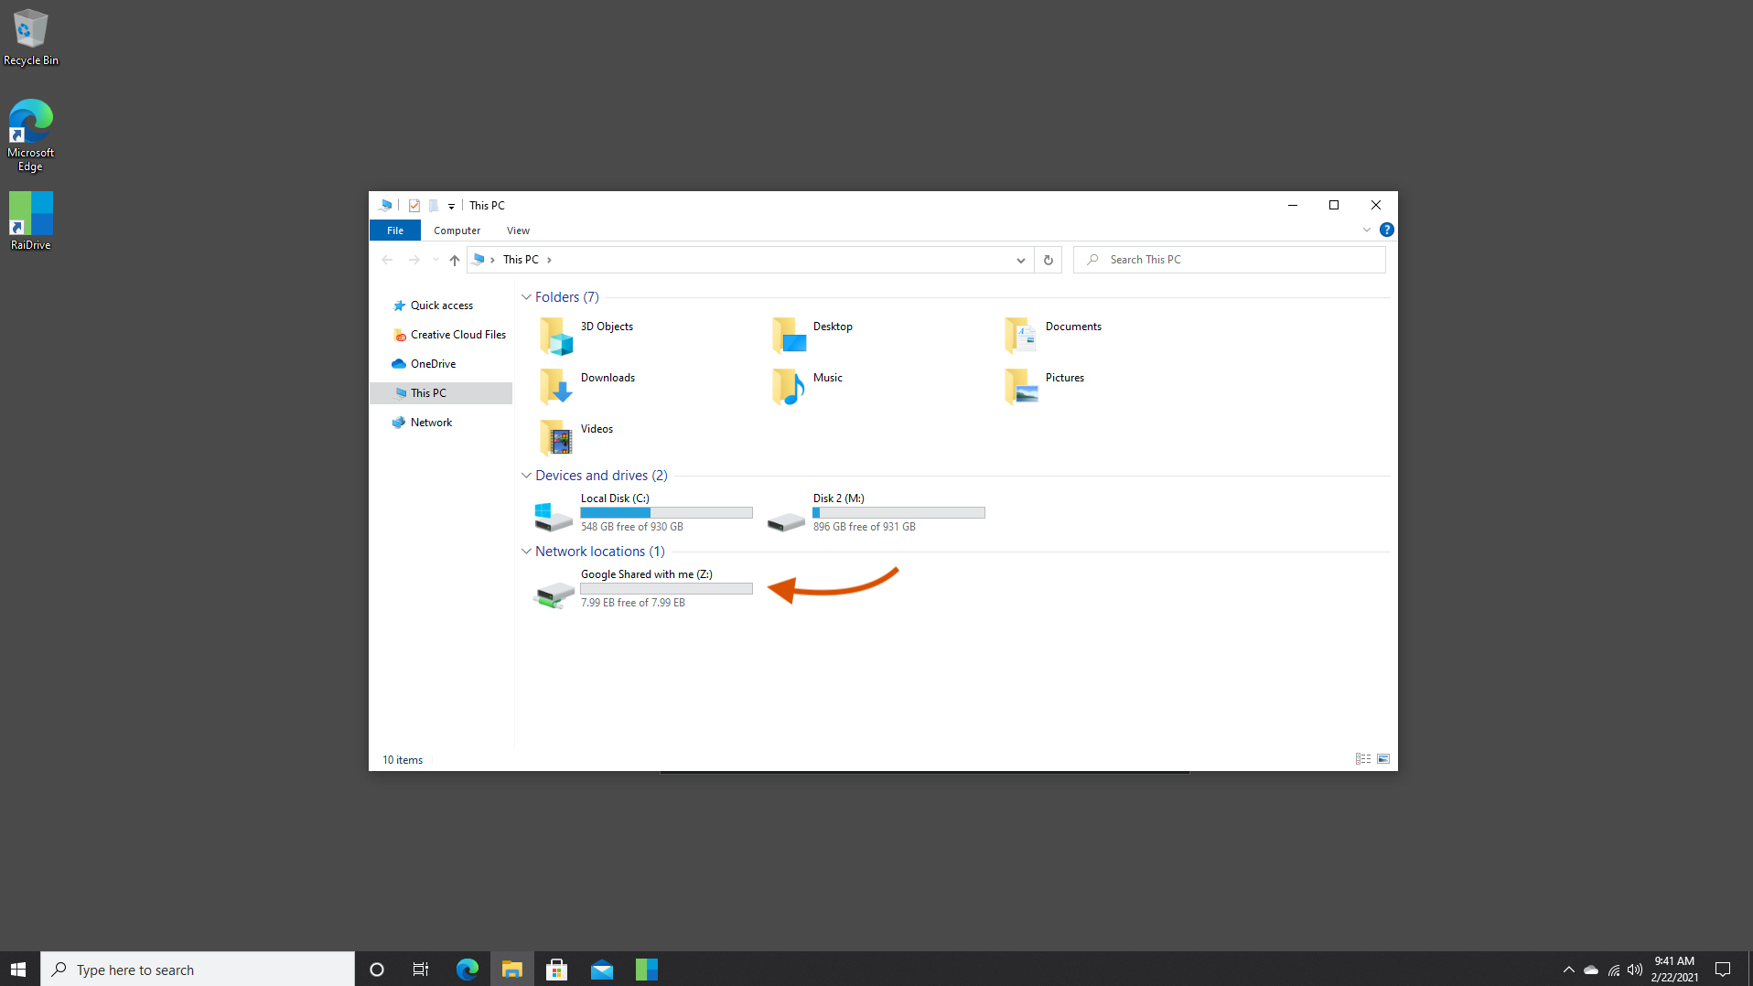The image size is (1753, 986).
Task: Collapse the Folders section
Action: tap(526, 296)
